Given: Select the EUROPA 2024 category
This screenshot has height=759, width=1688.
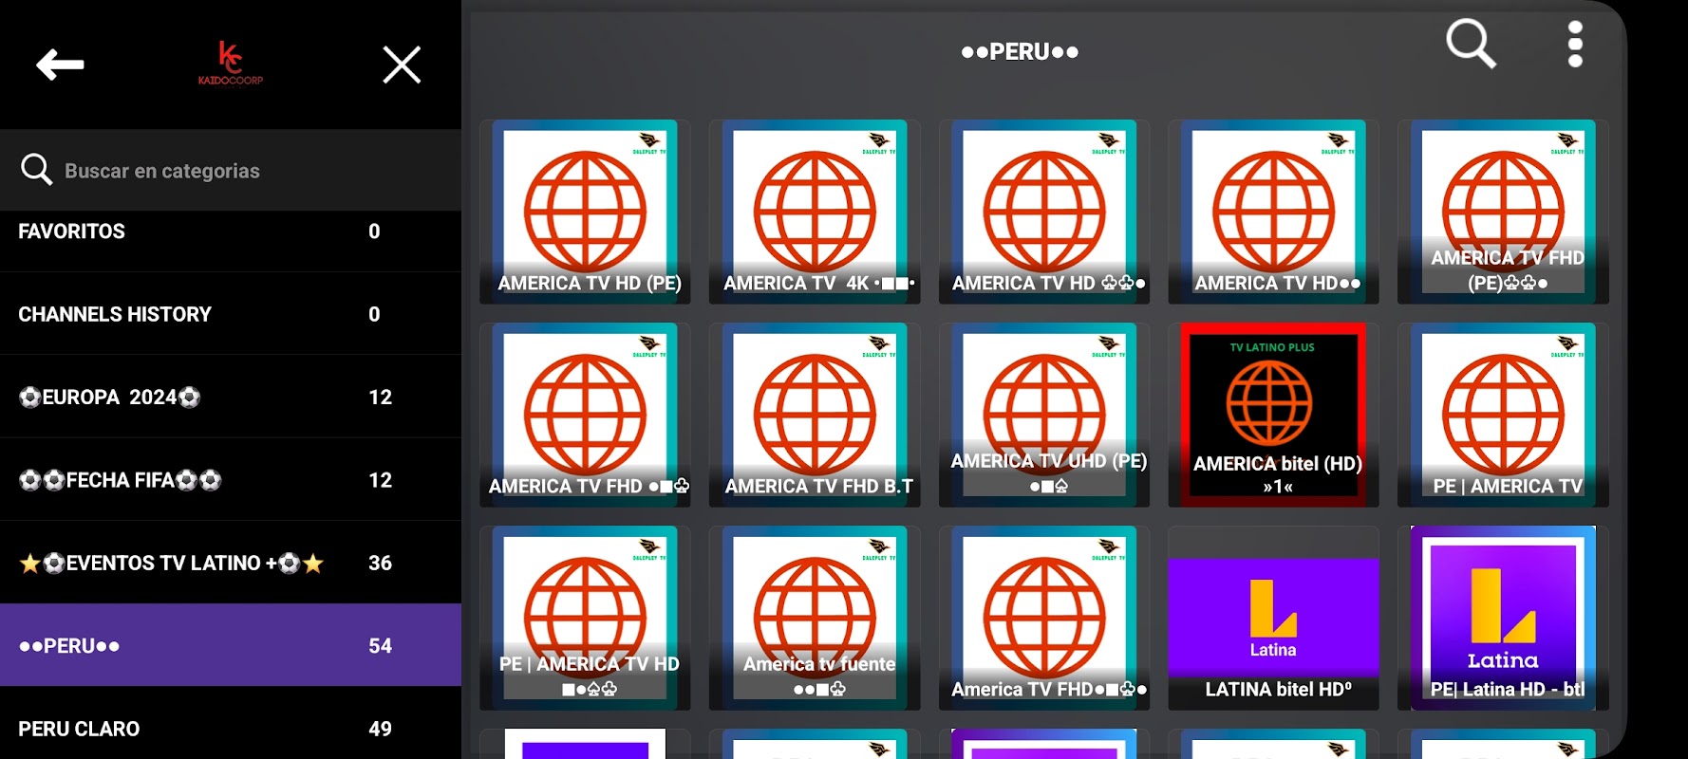Looking at the screenshot, I should tap(231, 397).
